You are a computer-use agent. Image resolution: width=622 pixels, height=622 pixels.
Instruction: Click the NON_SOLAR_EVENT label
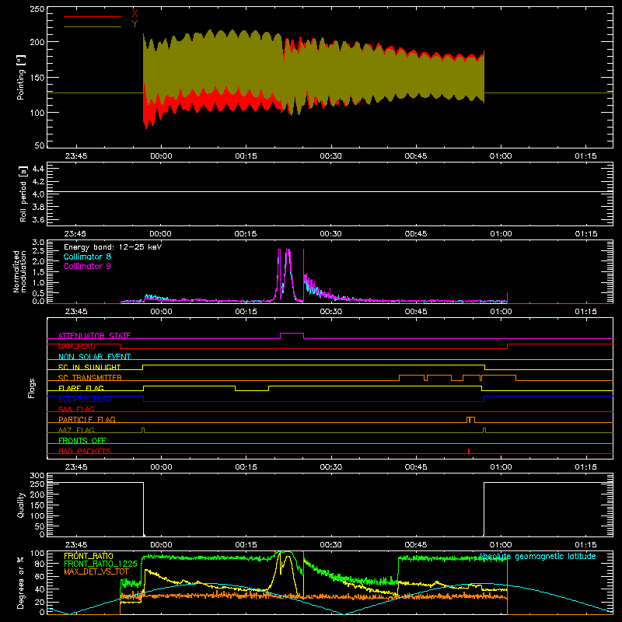pos(94,357)
